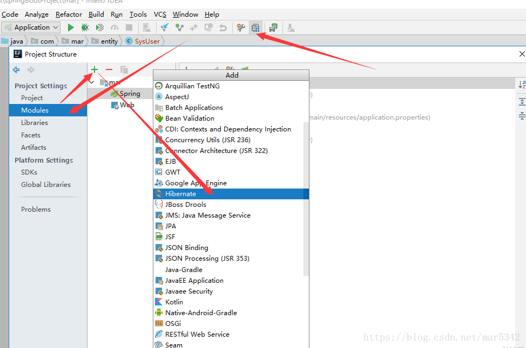Image resolution: width=526 pixels, height=348 pixels.
Task: Choose Hibernate from the Add popup
Action: pos(231,194)
